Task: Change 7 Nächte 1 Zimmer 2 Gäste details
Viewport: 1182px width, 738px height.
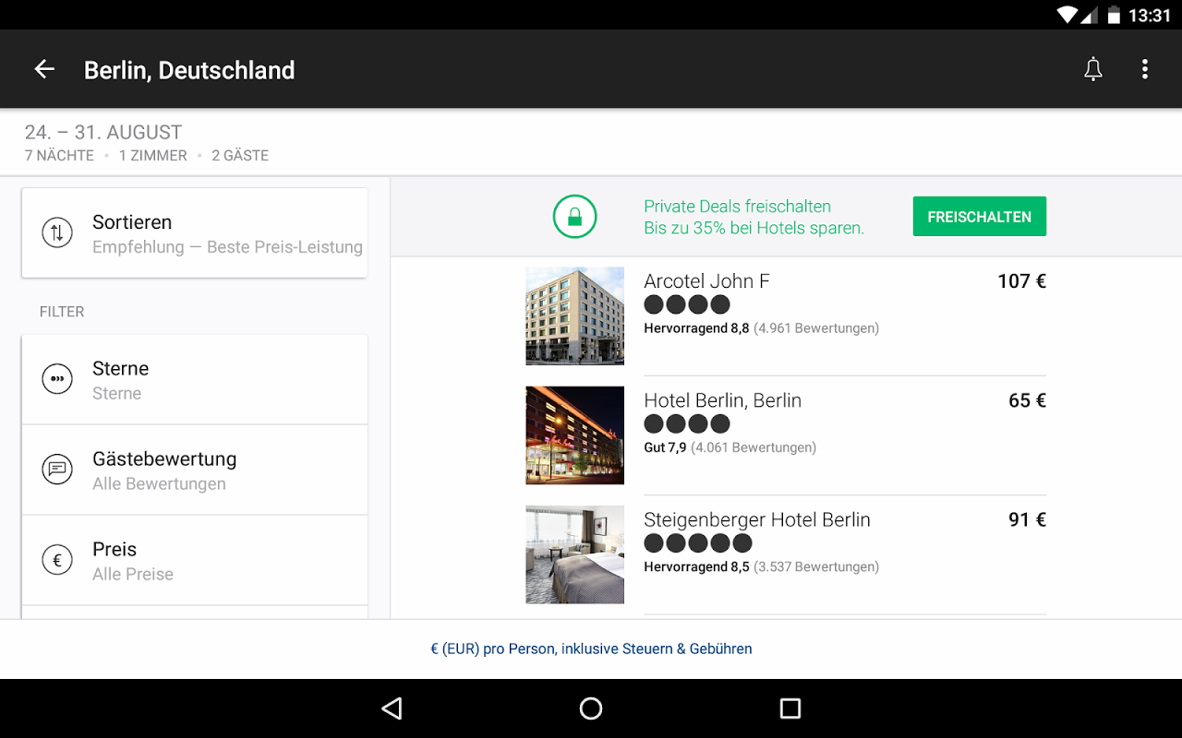Action: [x=147, y=156]
